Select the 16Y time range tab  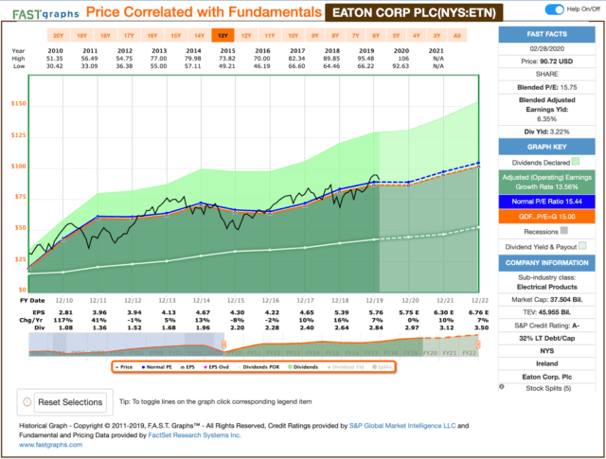tap(152, 36)
